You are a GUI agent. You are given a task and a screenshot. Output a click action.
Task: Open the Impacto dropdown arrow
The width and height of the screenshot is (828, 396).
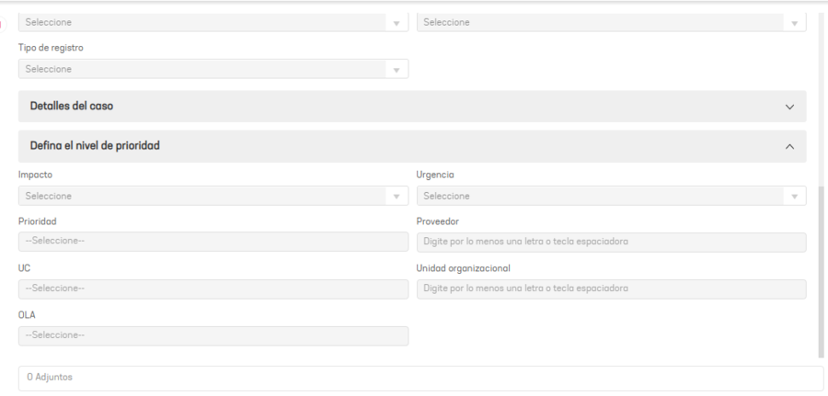point(396,197)
